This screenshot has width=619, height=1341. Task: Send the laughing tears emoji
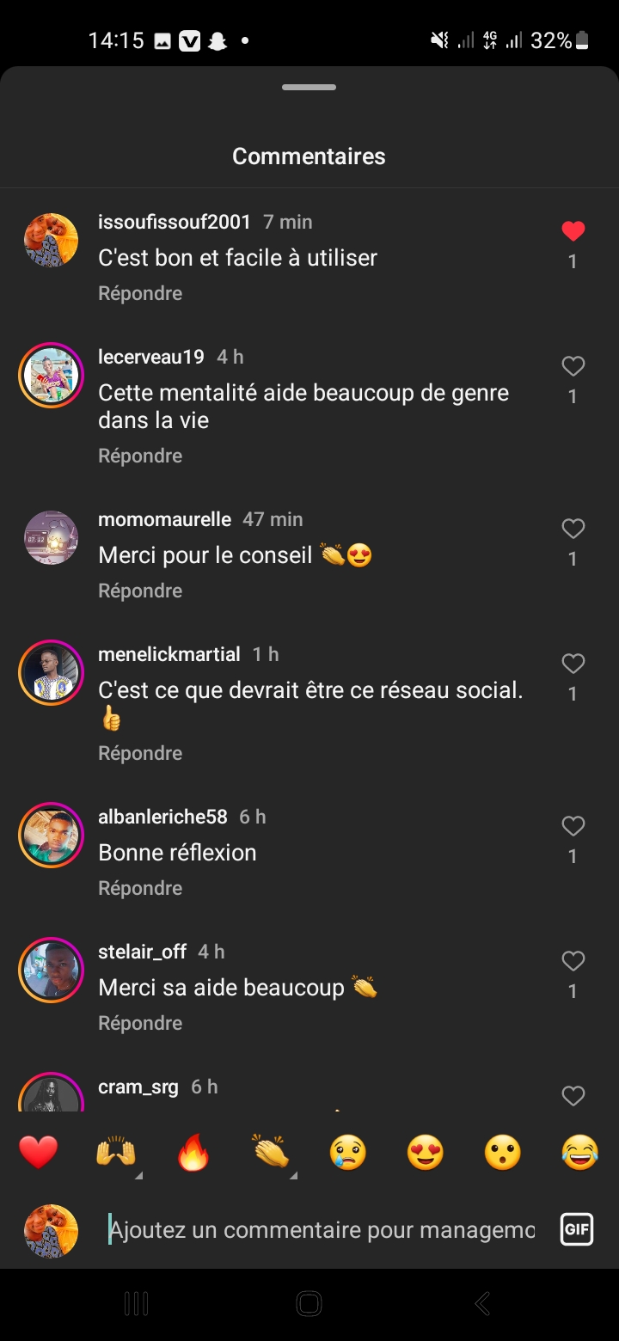580,1152
